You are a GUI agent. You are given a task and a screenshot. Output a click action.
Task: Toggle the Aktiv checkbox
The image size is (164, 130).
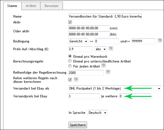click(70, 22)
